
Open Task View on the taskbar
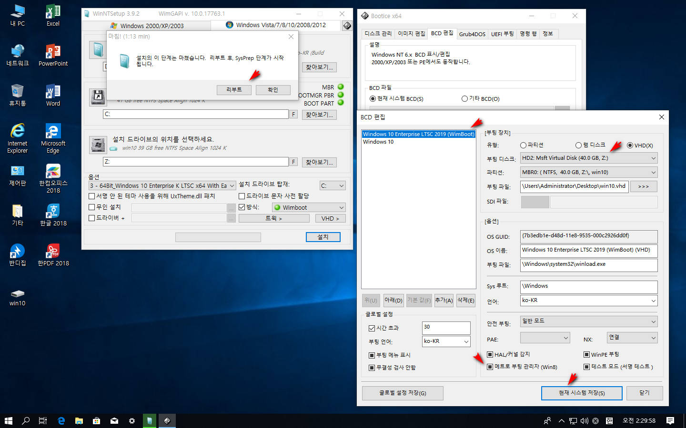coord(43,420)
